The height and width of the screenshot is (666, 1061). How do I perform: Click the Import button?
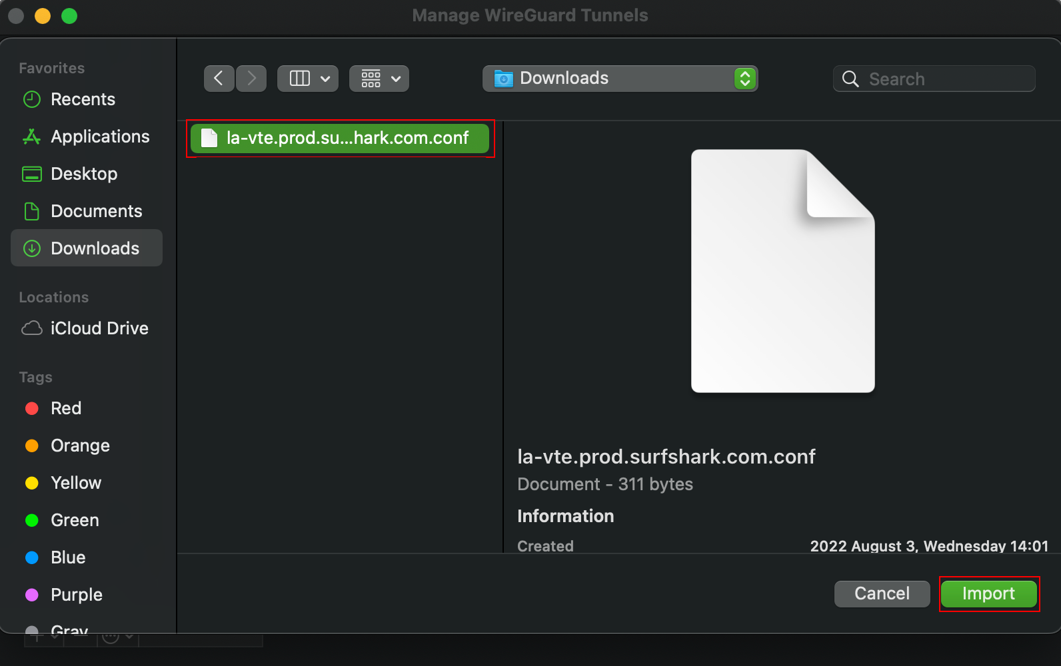tap(988, 593)
